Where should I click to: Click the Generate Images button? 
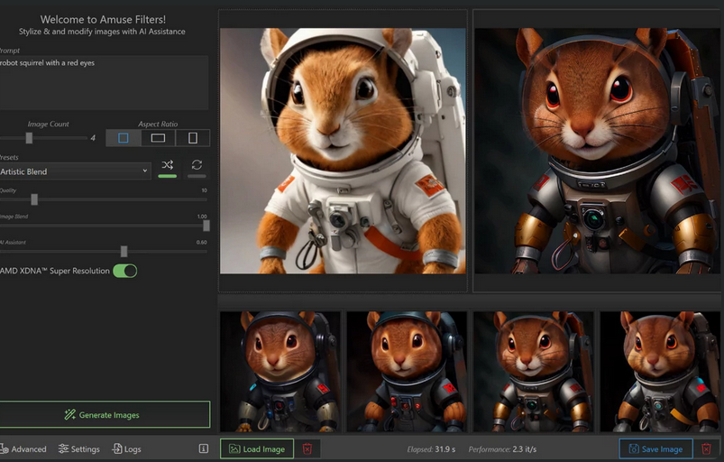[103, 415]
